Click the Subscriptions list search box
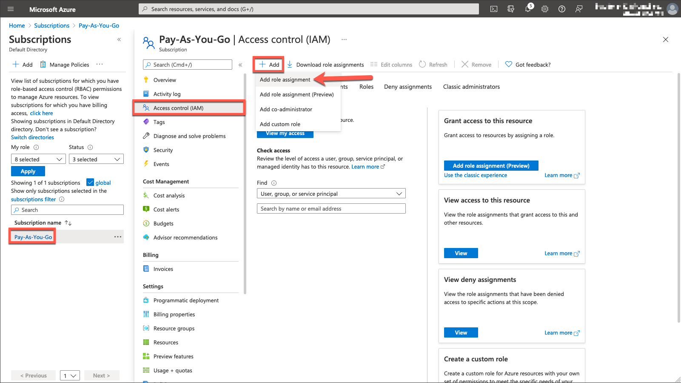681x383 pixels. click(x=67, y=210)
